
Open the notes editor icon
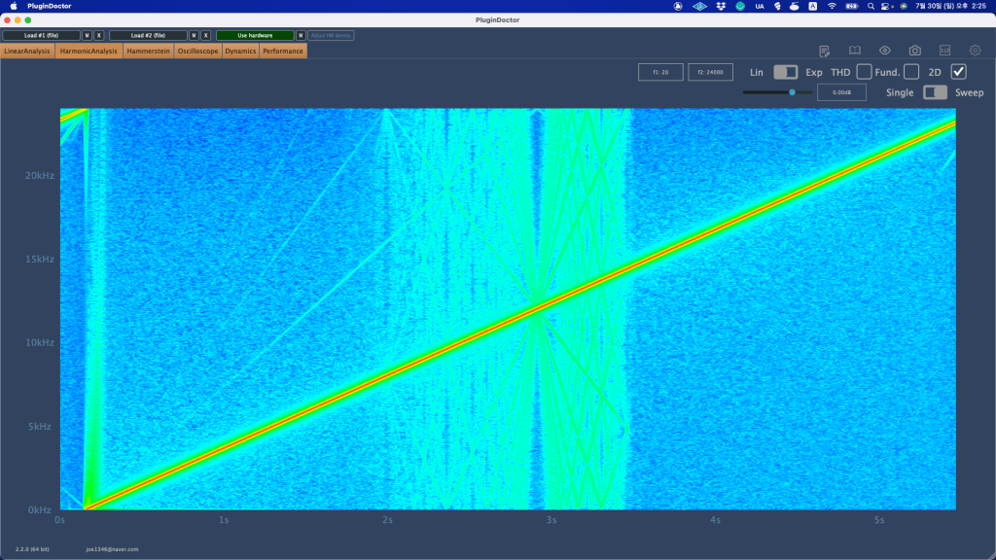coord(825,51)
